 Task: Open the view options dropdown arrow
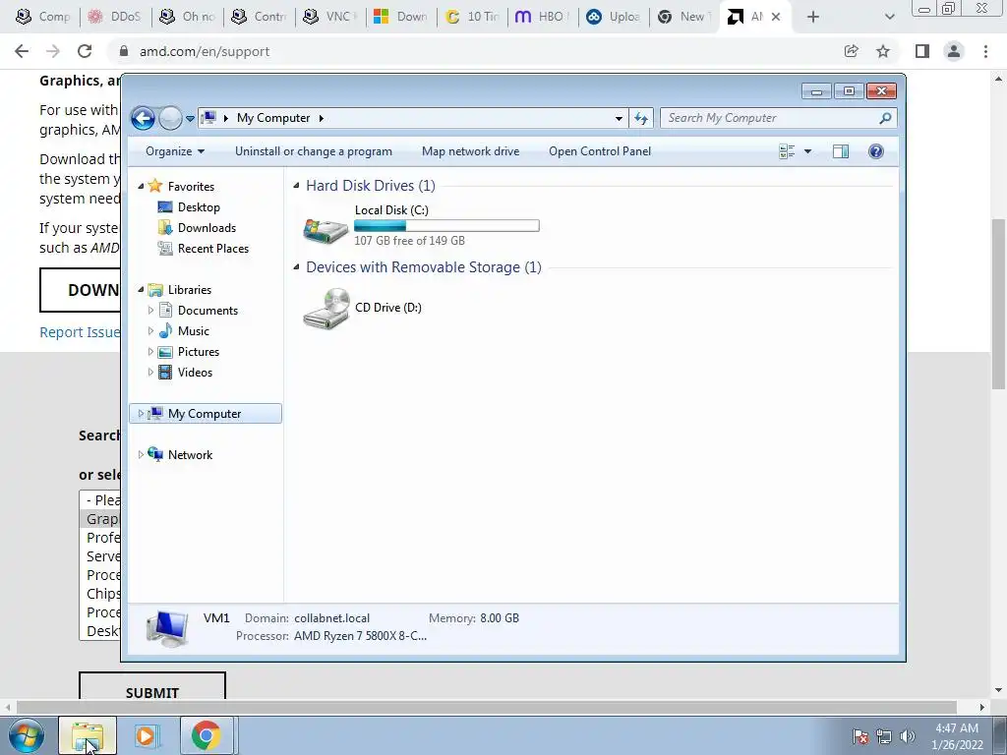[808, 151]
